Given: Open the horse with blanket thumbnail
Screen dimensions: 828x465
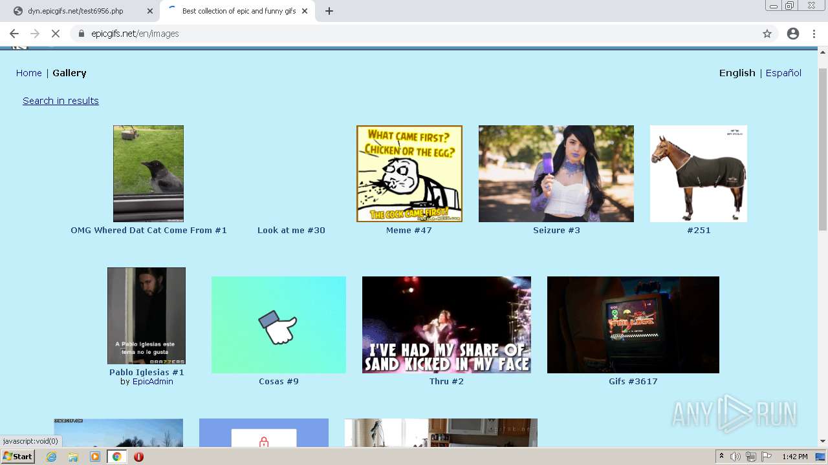Looking at the screenshot, I should point(699,174).
